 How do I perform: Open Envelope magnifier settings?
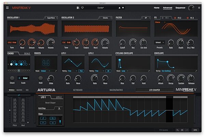pyautogui.click(x=196, y=71)
